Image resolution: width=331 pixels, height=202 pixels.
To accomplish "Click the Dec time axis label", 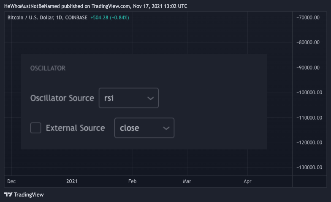I will [11, 181].
